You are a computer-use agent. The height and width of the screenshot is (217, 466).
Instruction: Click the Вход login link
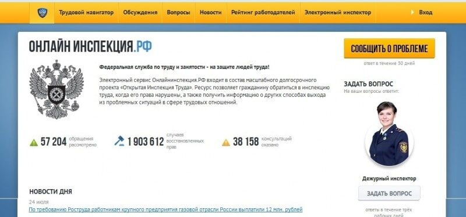click(426, 13)
